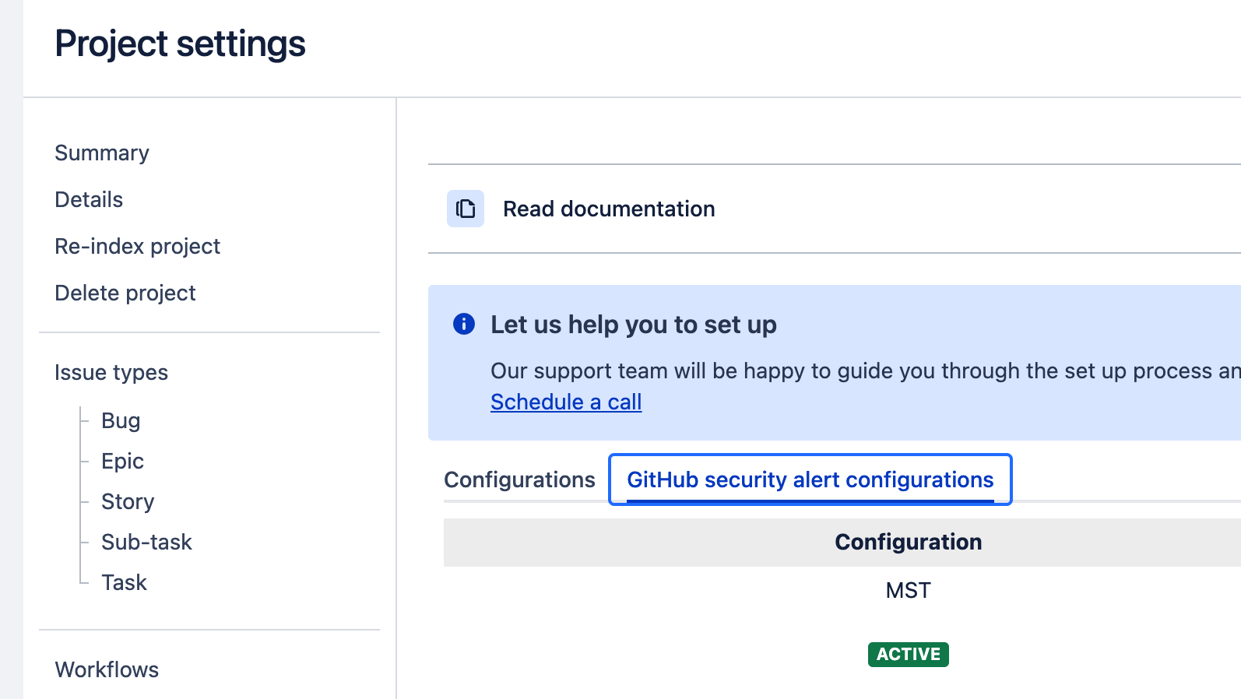Click the blue info icon in the banner
1241x699 pixels.
tap(464, 324)
